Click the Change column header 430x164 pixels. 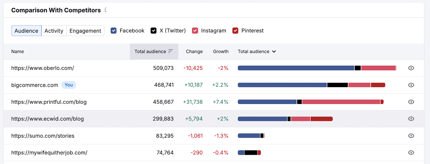pos(194,51)
